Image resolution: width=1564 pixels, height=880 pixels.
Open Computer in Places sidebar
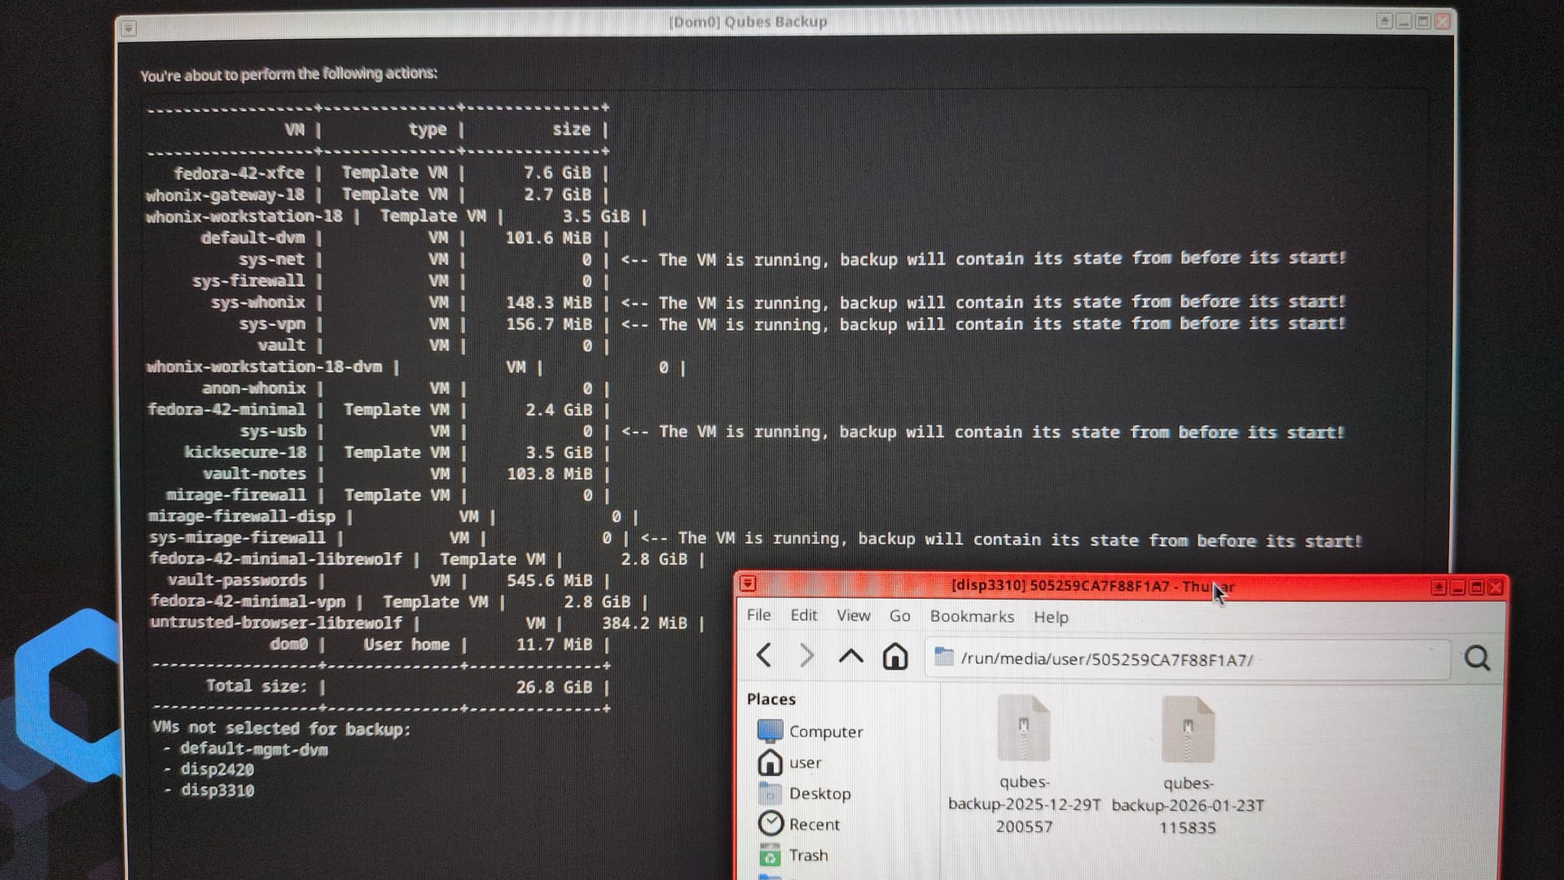coord(825,732)
